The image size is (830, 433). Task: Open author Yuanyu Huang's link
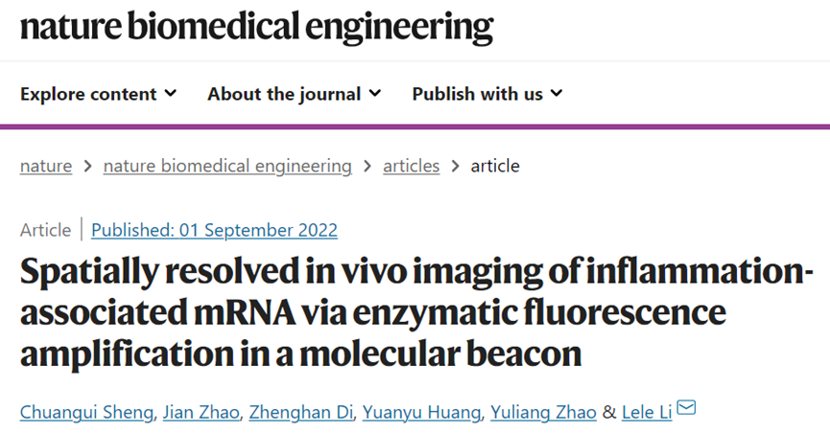tap(421, 412)
